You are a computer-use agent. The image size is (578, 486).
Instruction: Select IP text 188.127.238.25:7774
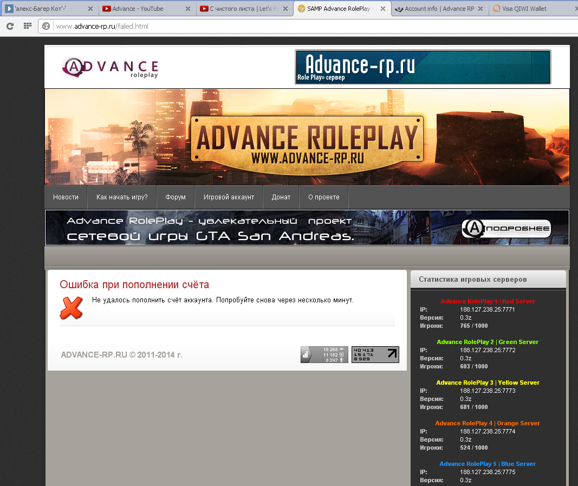pos(488,431)
